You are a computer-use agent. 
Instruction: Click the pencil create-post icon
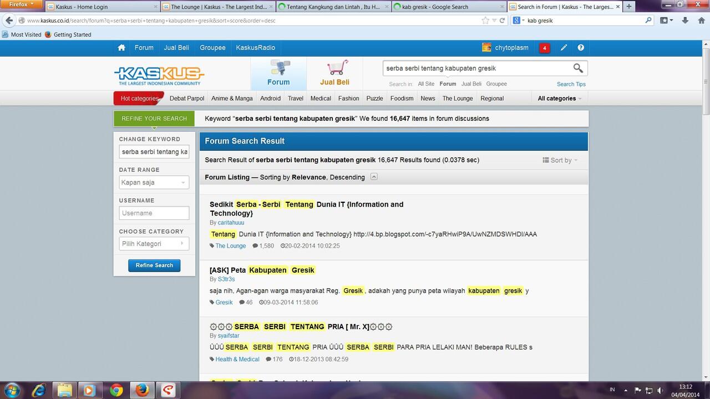coord(564,48)
